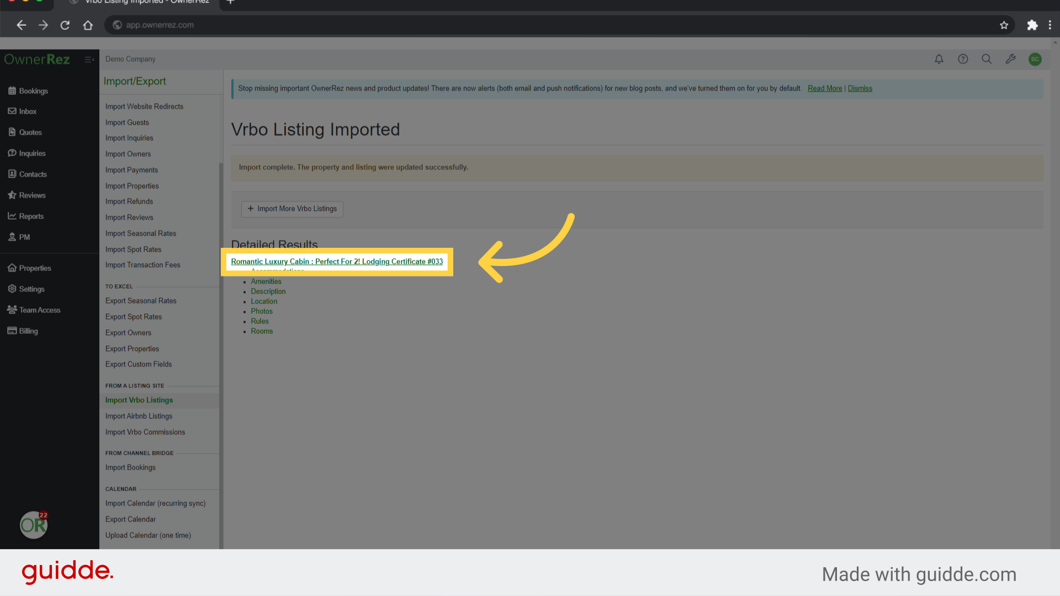The height and width of the screenshot is (596, 1060).
Task: Click the help question mark icon
Action: click(x=963, y=59)
